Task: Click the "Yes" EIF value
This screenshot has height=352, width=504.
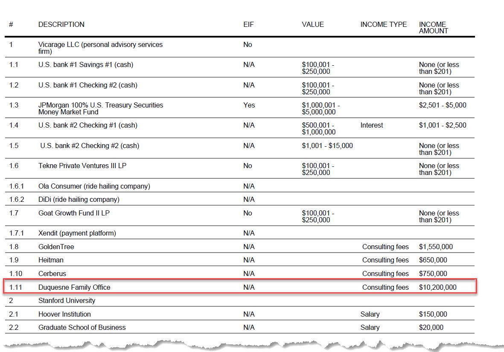Action: (x=249, y=105)
